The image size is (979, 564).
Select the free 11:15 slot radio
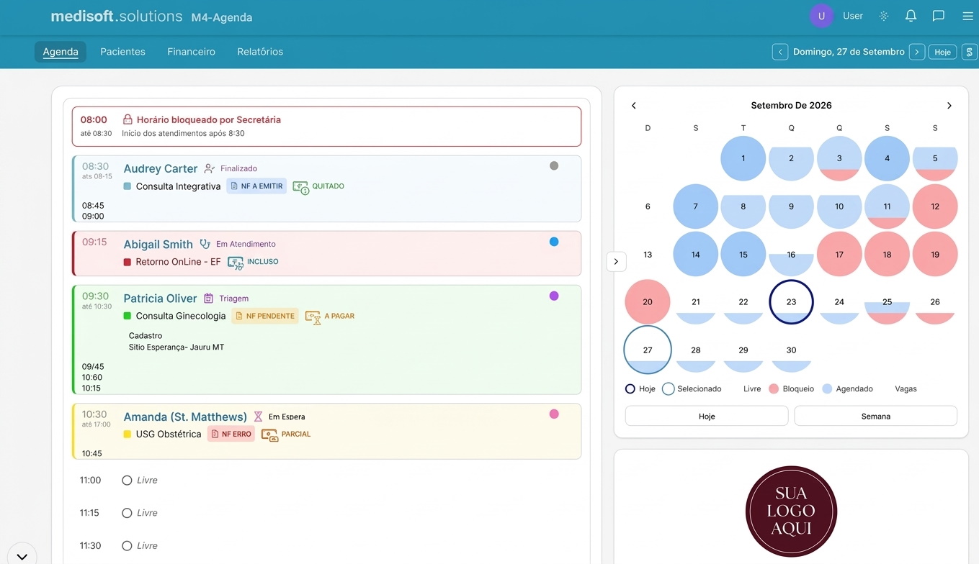pos(127,513)
